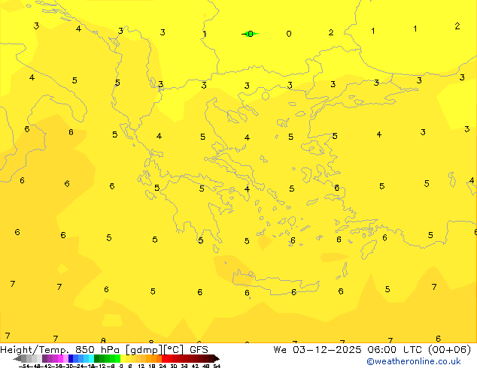The width and height of the screenshot is (477, 368).
Task: Click the left gray arrow of the color scale
Action: tap(17, 358)
